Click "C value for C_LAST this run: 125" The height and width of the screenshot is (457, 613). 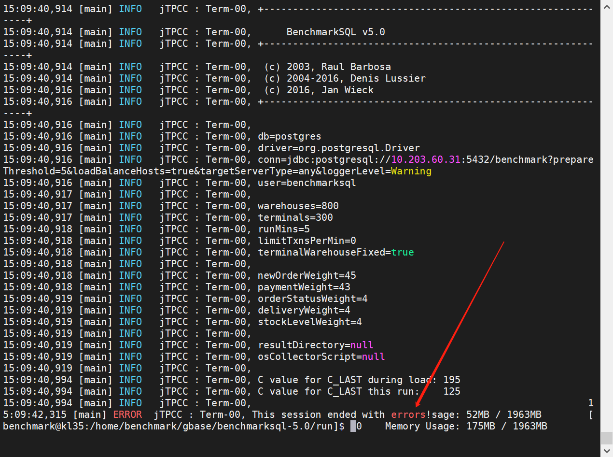(359, 391)
